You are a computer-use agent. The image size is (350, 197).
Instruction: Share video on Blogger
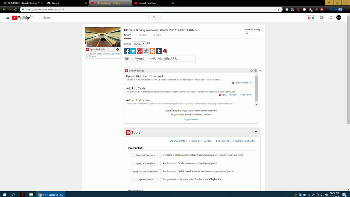pos(152,51)
